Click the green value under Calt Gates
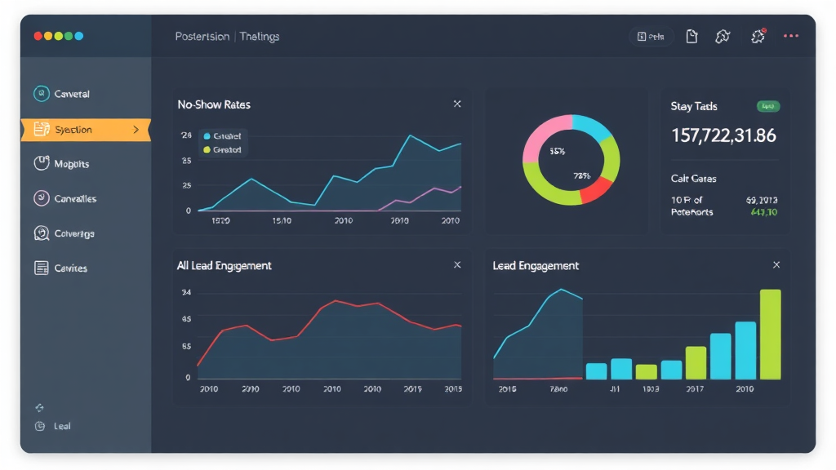The width and height of the screenshot is (836, 470). [764, 212]
